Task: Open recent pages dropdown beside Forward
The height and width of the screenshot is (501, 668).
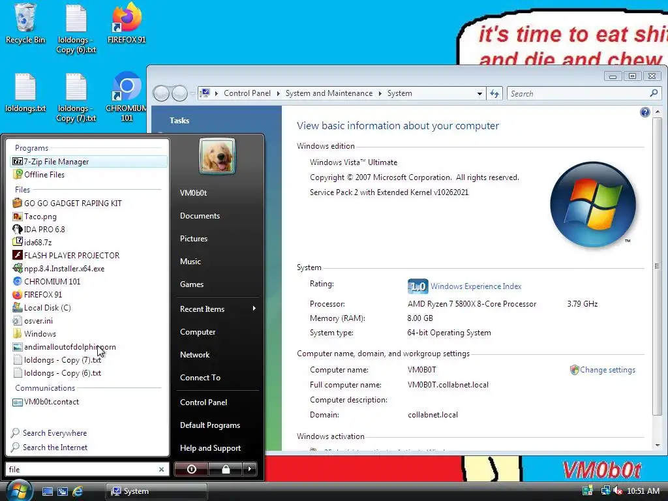Action: pyautogui.click(x=192, y=93)
